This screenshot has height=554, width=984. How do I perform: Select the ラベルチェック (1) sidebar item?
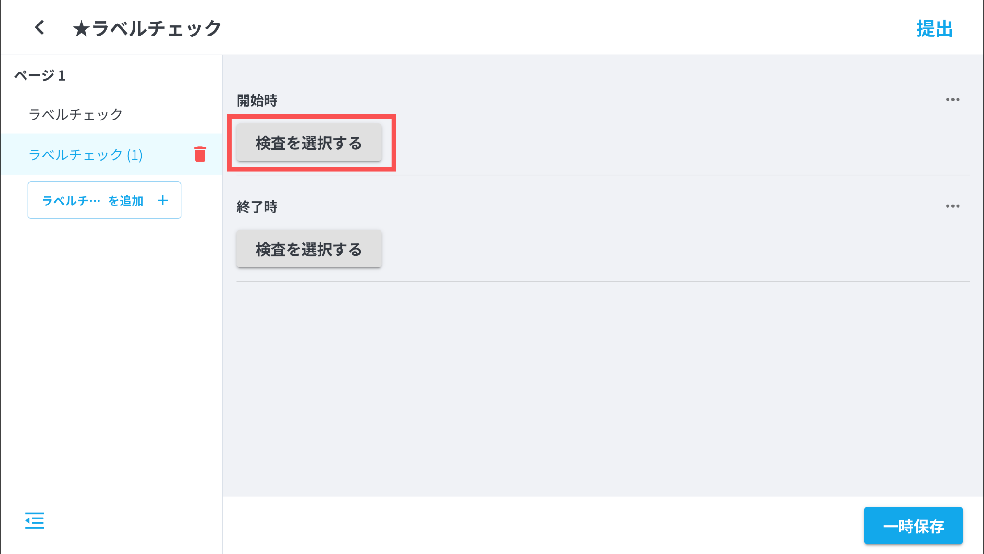[86, 155]
